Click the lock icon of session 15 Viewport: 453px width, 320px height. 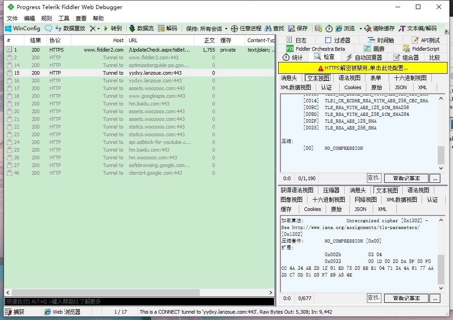tap(10, 73)
